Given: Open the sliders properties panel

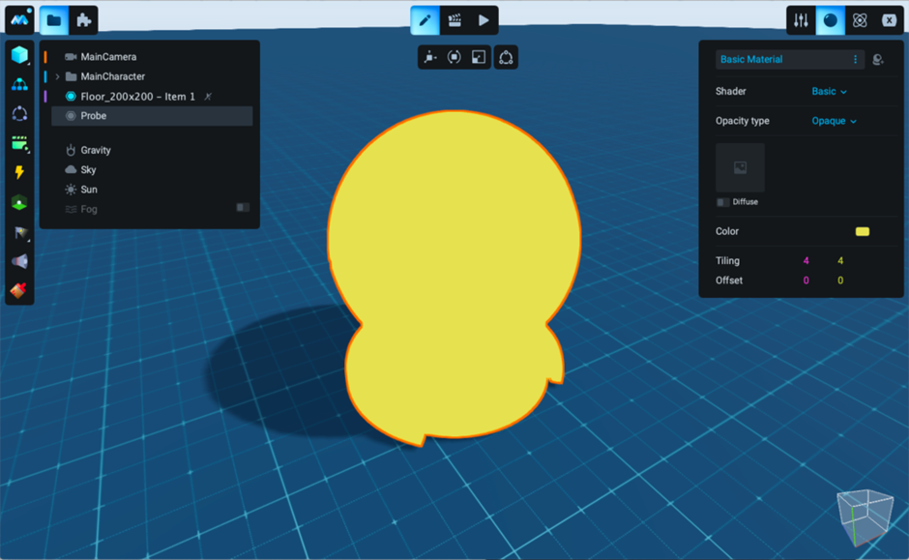Looking at the screenshot, I should (801, 20).
